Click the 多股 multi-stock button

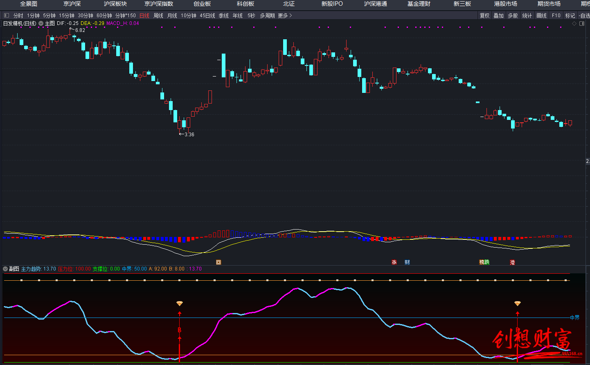[513, 16]
